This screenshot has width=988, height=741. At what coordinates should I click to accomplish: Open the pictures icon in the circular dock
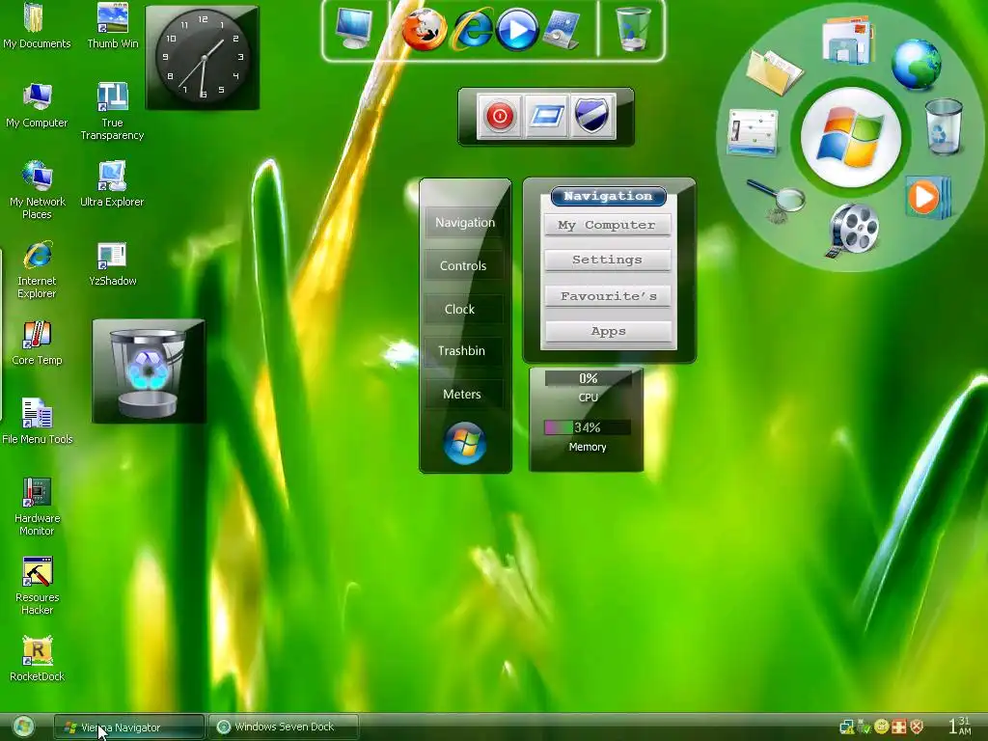(848, 41)
